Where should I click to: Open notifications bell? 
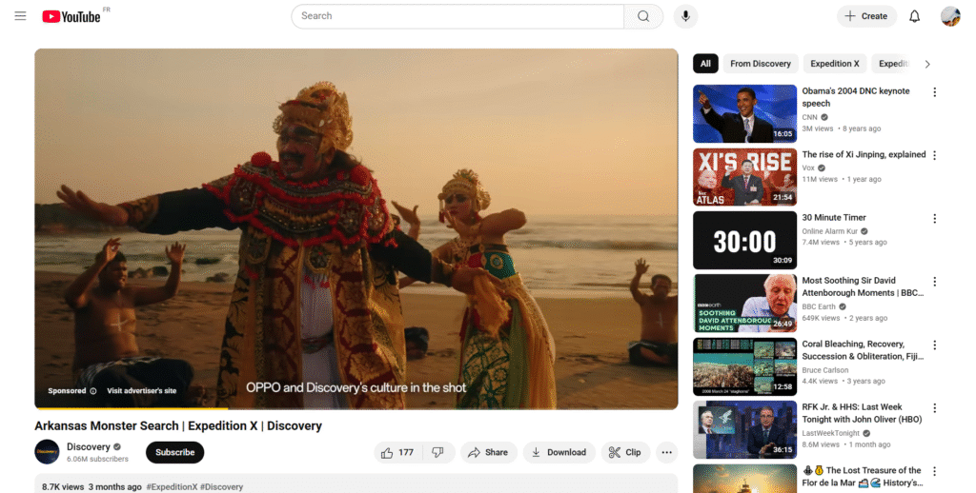[x=914, y=16]
